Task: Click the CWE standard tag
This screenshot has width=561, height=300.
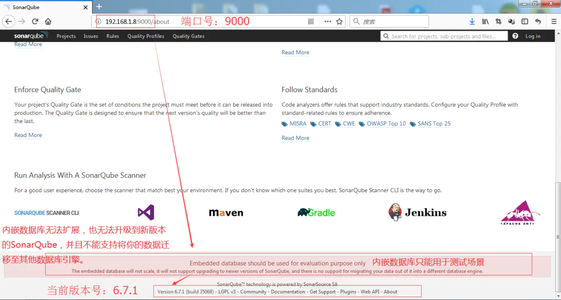Action: 349,124
